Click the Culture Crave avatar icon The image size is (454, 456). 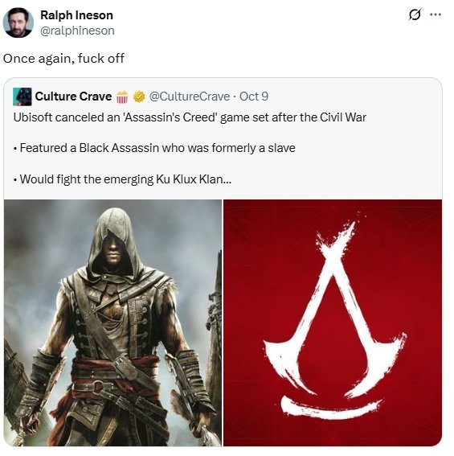pyautogui.click(x=22, y=97)
